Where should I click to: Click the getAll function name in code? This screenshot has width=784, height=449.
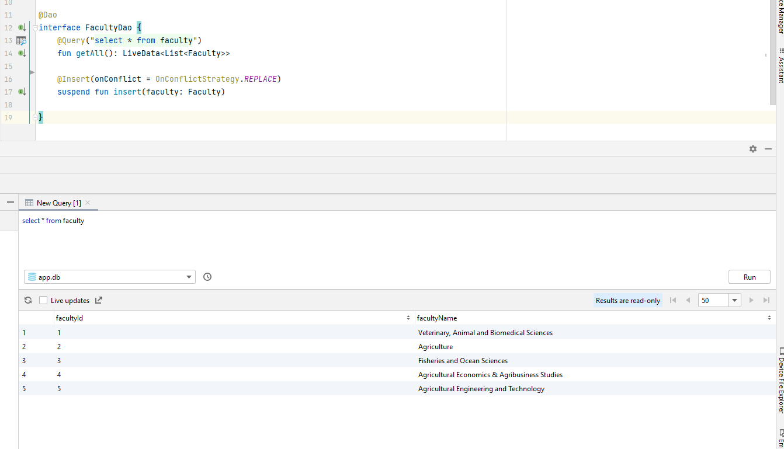point(90,53)
